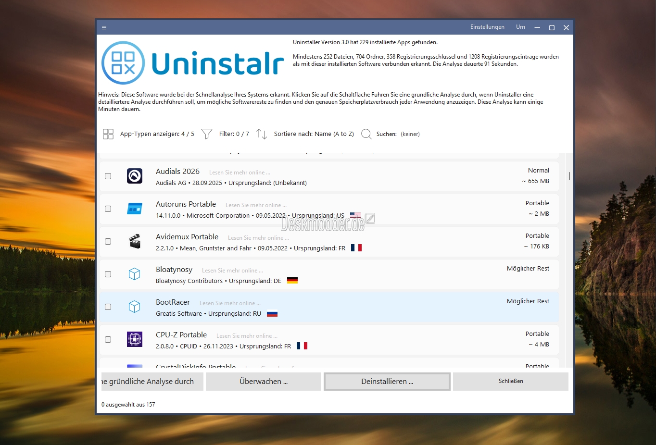This screenshot has width=656, height=445.
Task: Open the Filter 0 / 7 options
Action: (234, 134)
